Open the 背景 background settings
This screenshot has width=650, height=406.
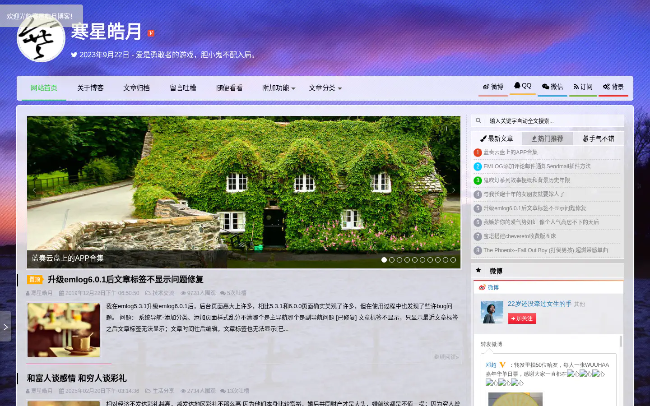[613, 87]
